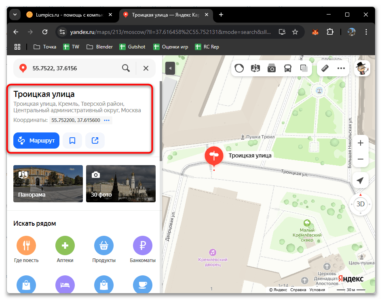Reload the current page
This screenshot has width=382, height=300.
(45, 32)
